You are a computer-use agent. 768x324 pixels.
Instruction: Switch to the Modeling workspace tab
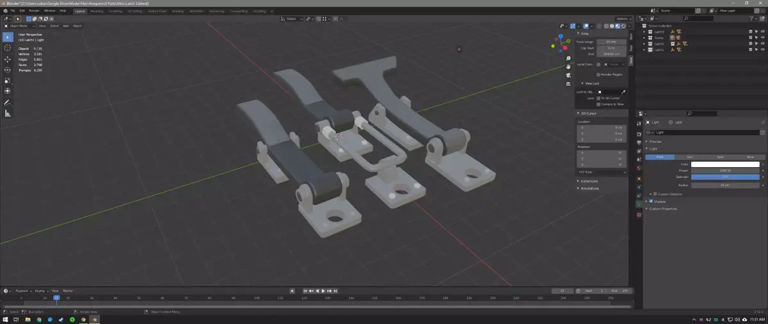coord(97,11)
